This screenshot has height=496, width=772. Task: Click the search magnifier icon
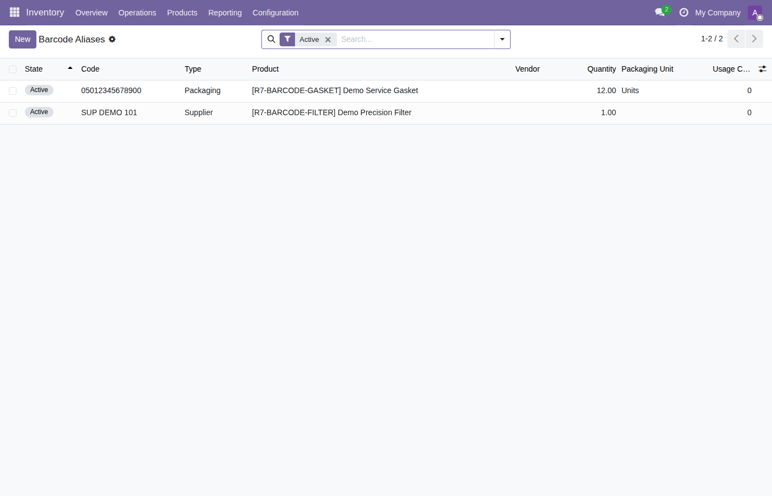[271, 39]
